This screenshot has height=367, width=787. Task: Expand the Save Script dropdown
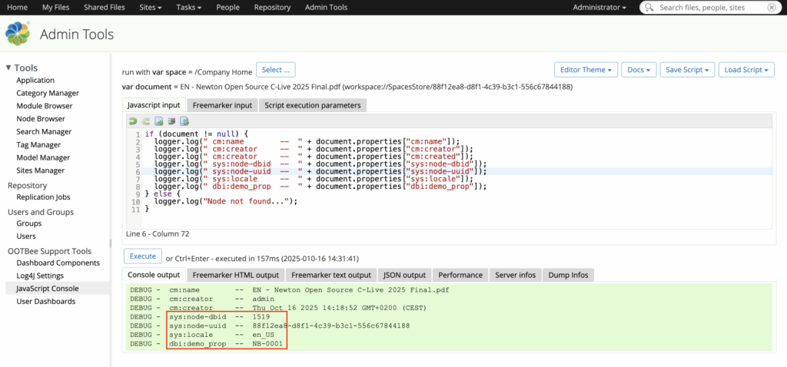(687, 70)
